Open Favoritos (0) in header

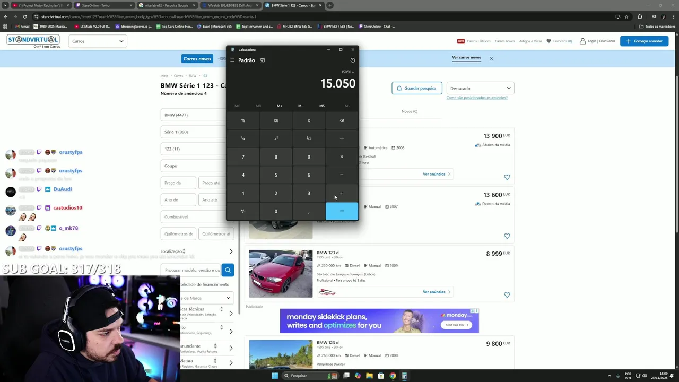[x=560, y=41]
